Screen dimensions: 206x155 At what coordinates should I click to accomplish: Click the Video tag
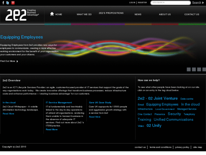pos(141,126)
